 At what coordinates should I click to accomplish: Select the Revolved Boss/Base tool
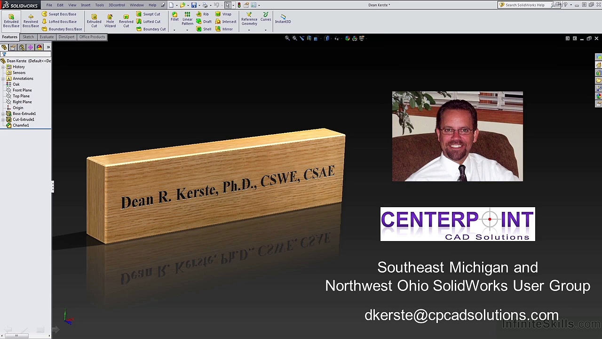coord(31,21)
